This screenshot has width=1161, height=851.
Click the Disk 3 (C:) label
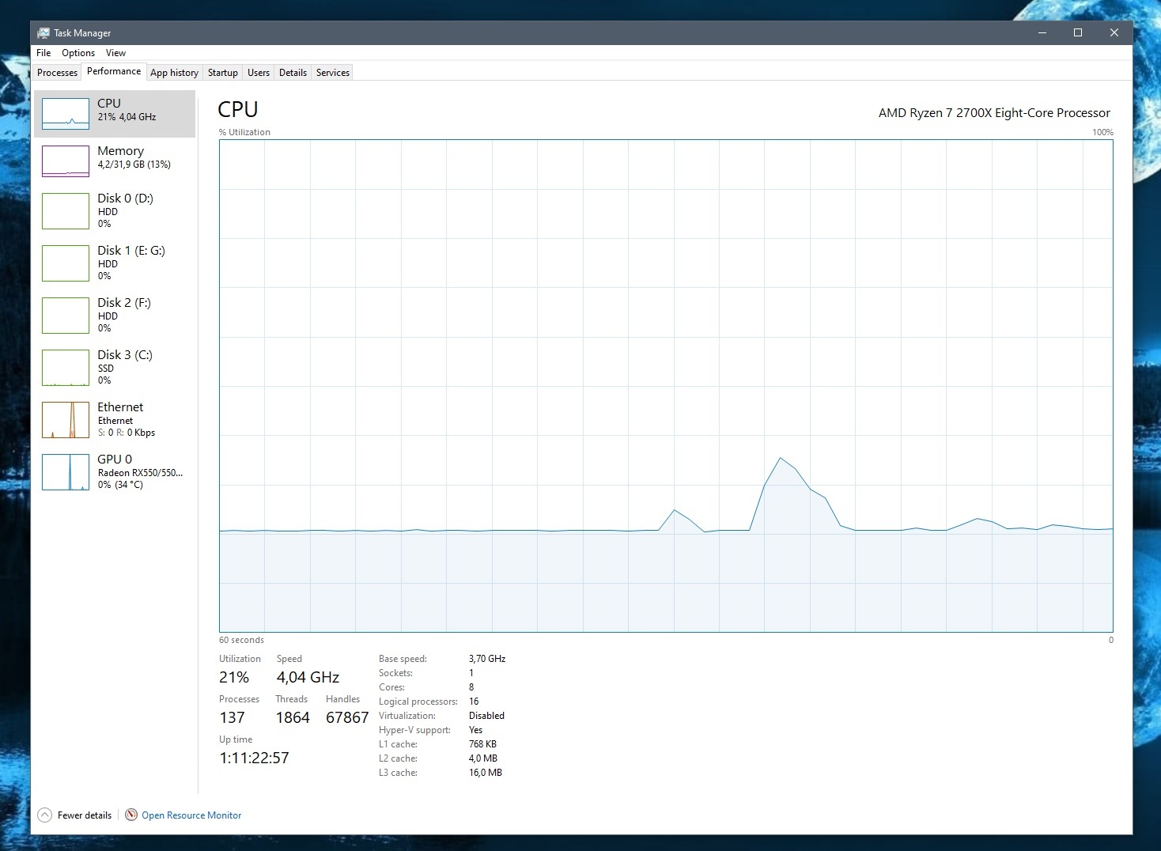(125, 355)
